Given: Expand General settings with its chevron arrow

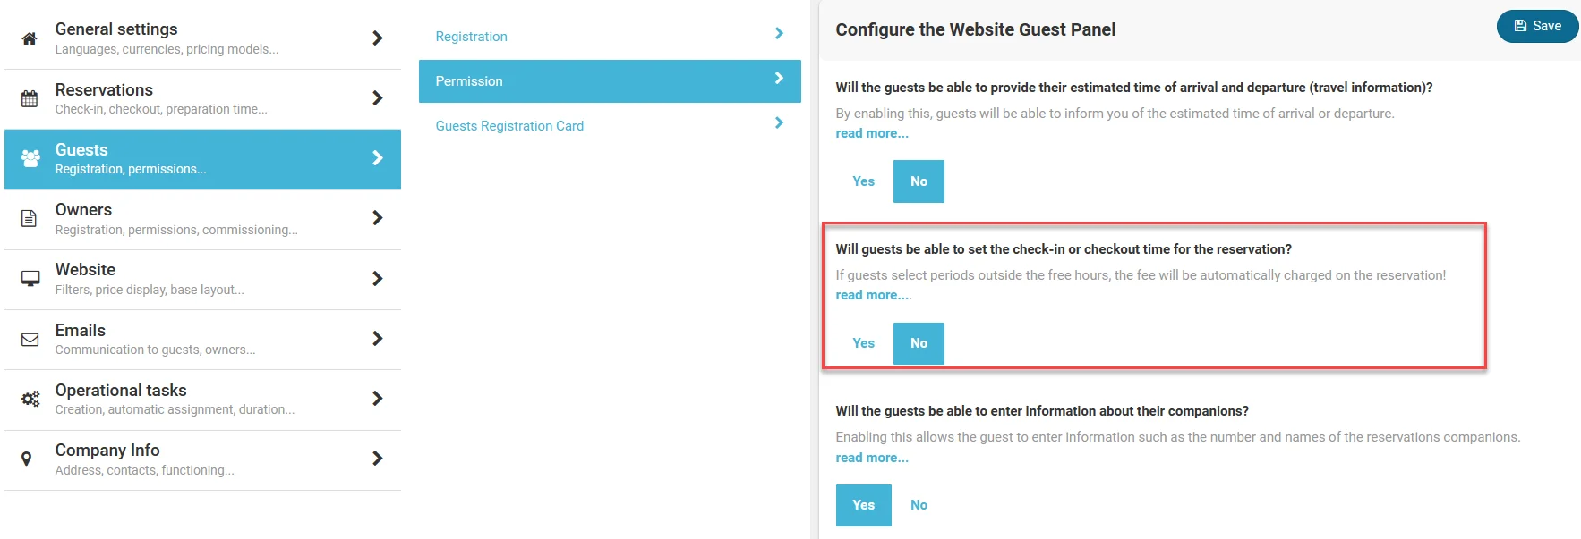Looking at the screenshot, I should click(378, 38).
